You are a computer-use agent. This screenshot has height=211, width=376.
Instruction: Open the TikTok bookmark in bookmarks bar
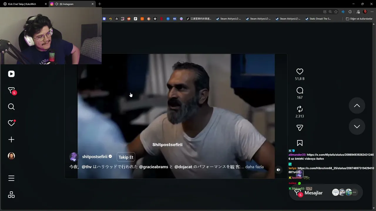[x=199, y=19]
